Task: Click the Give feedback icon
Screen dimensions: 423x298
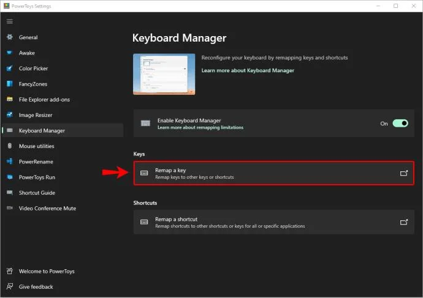Action: coord(10,286)
